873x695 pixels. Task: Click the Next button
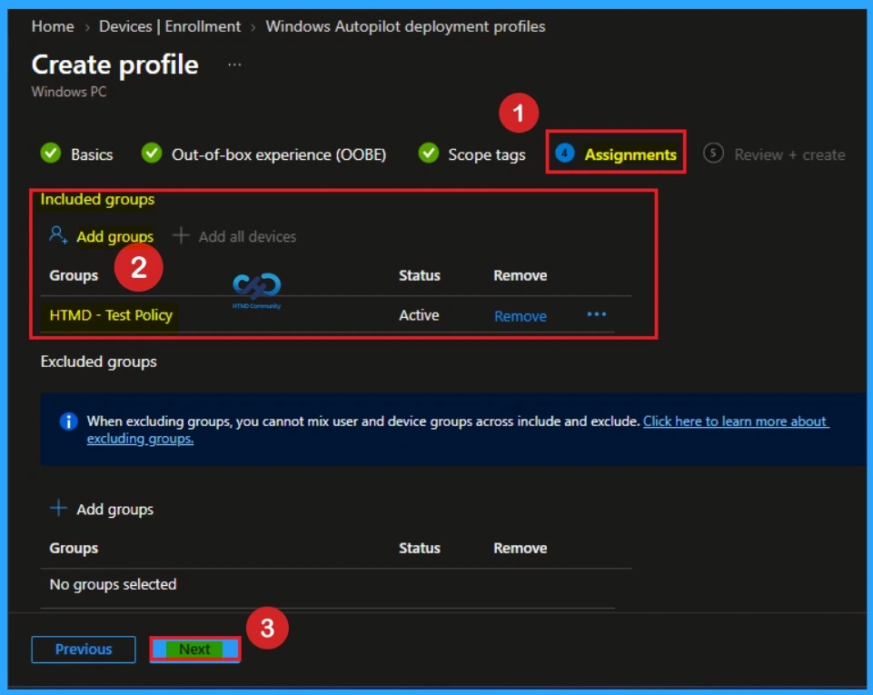tap(195, 650)
